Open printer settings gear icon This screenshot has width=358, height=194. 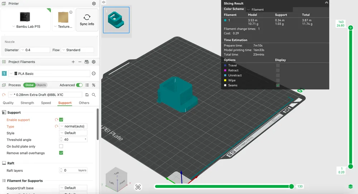tap(94, 4)
